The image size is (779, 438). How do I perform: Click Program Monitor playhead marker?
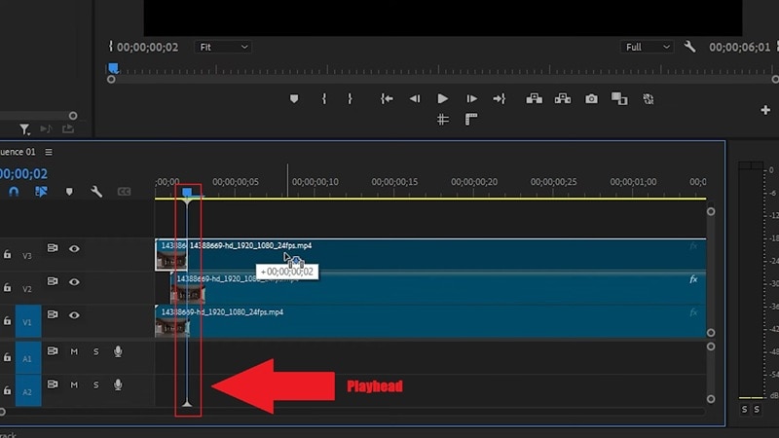[113, 68]
